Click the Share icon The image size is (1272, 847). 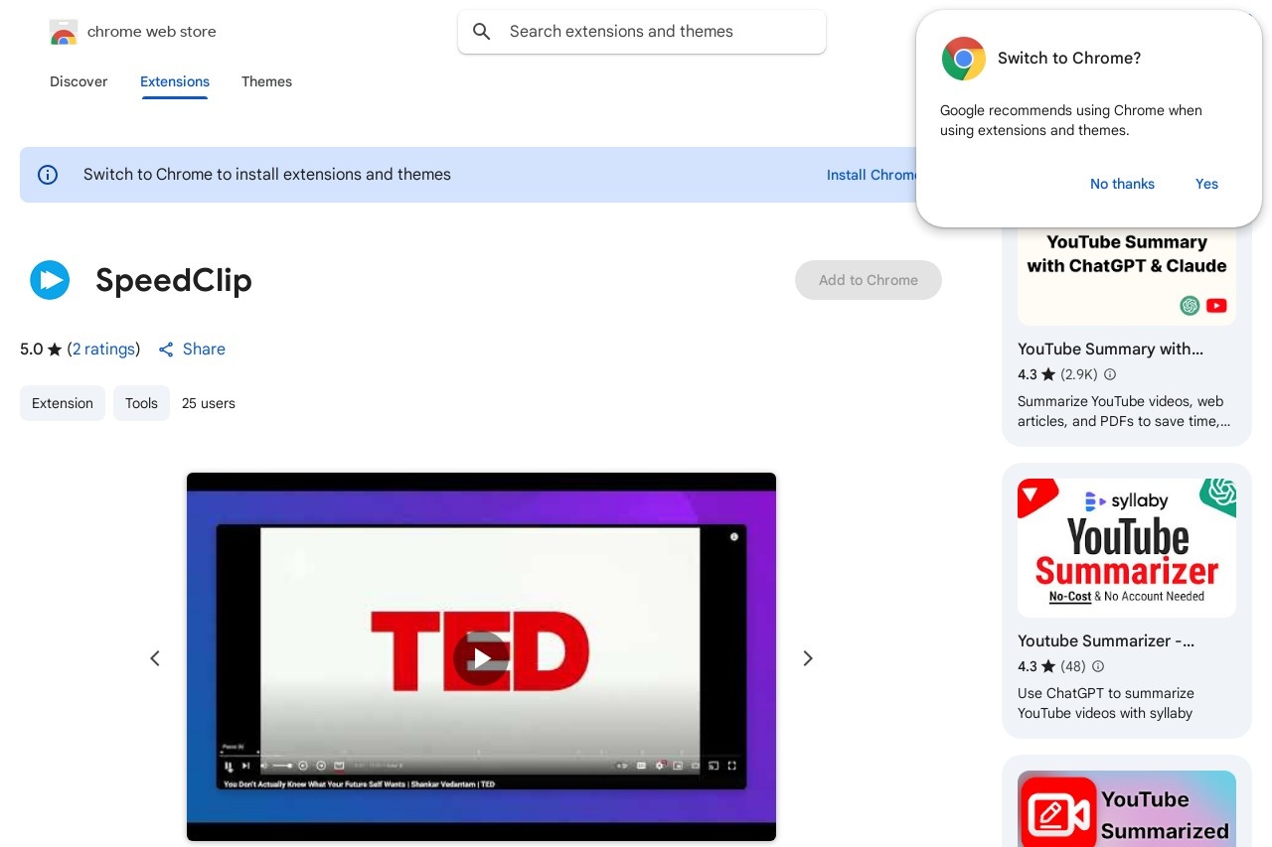click(x=166, y=350)
